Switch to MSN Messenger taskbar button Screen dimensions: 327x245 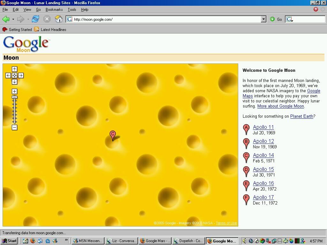coord(88,241)
